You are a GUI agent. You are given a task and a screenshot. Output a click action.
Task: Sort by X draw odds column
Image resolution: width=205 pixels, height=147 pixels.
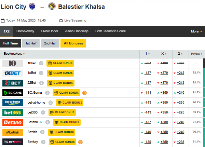164,54
